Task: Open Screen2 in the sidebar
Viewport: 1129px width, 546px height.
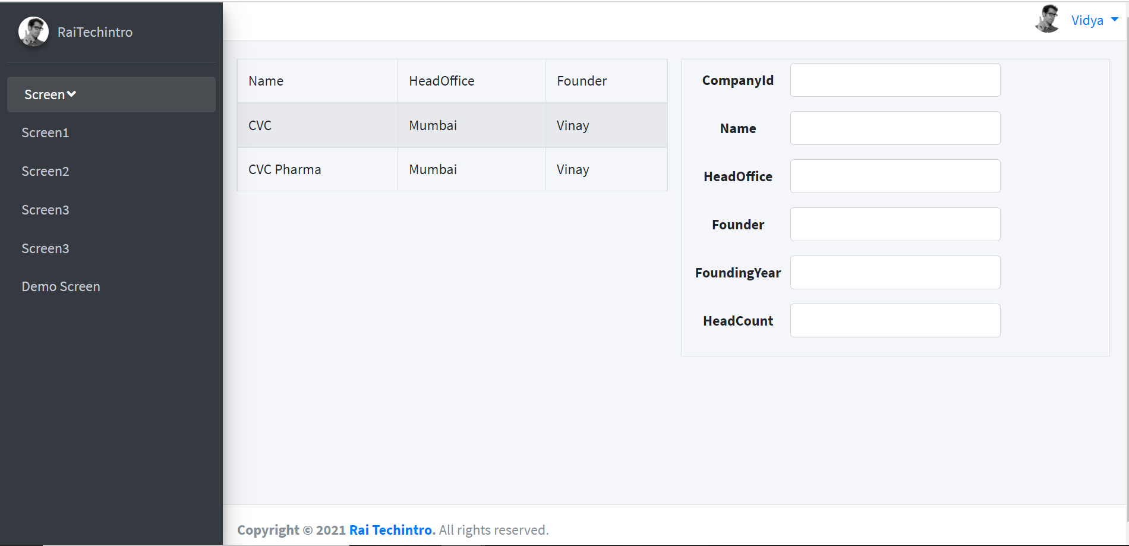Action: point(46,171)
